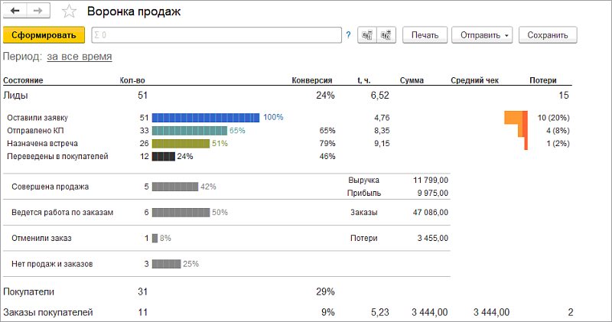Add report to favorites with star

click(x=69, y=12)
